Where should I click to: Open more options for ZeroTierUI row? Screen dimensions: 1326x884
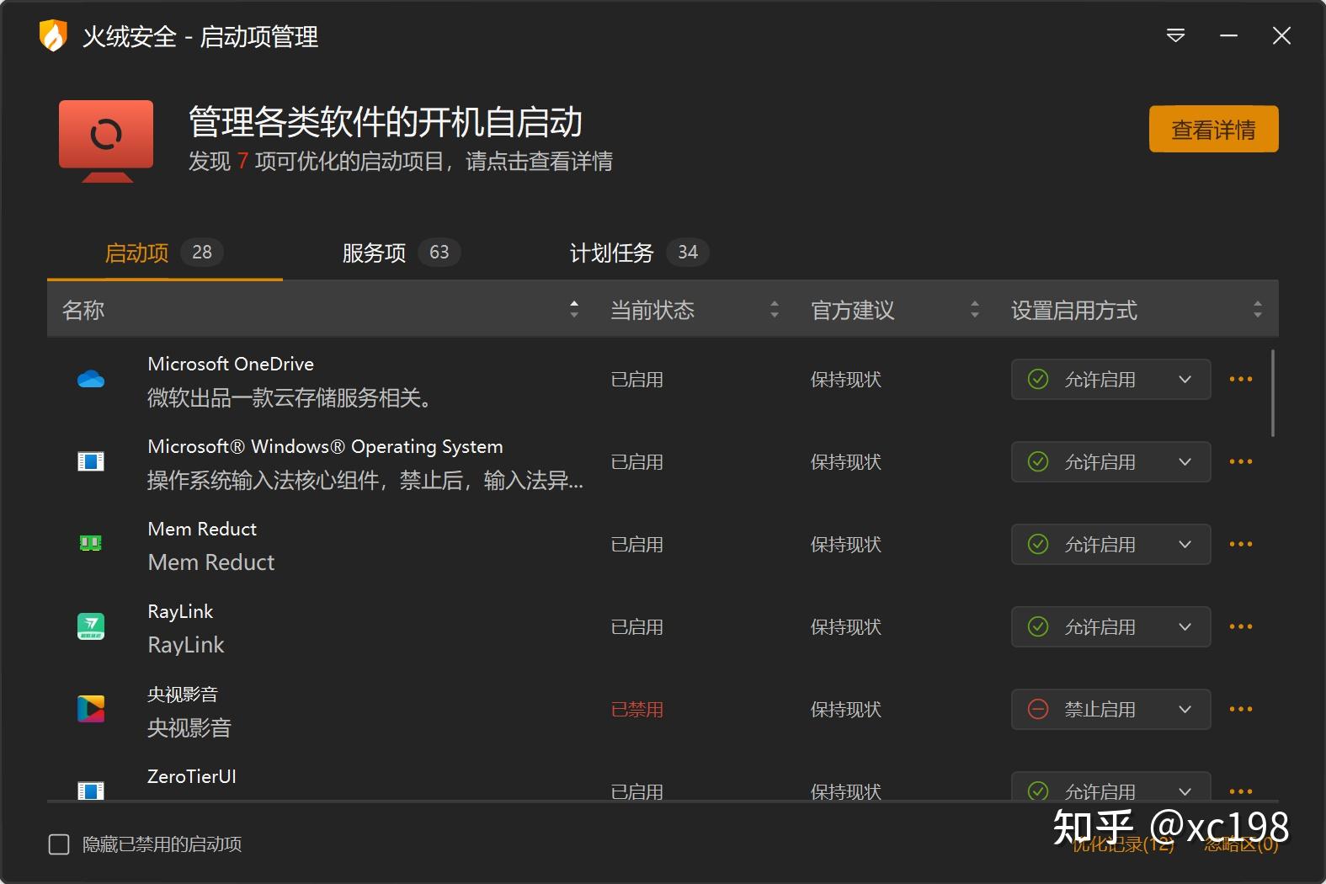pos(1241,791)
